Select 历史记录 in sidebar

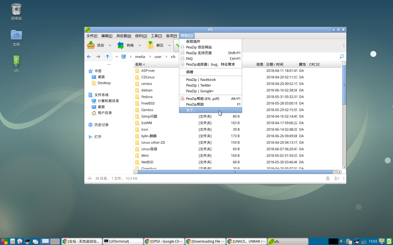click(102, 125)
